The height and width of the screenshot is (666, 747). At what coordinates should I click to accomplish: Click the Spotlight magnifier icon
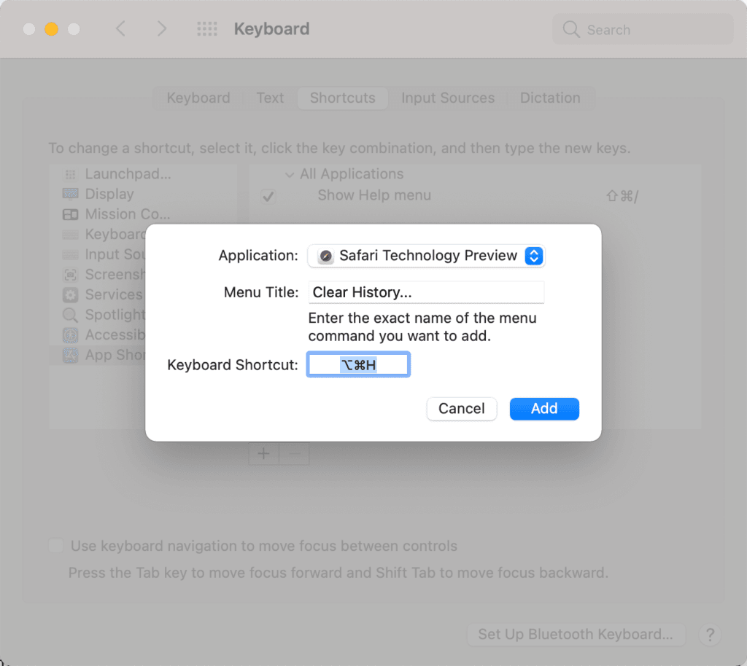[71, 315]
